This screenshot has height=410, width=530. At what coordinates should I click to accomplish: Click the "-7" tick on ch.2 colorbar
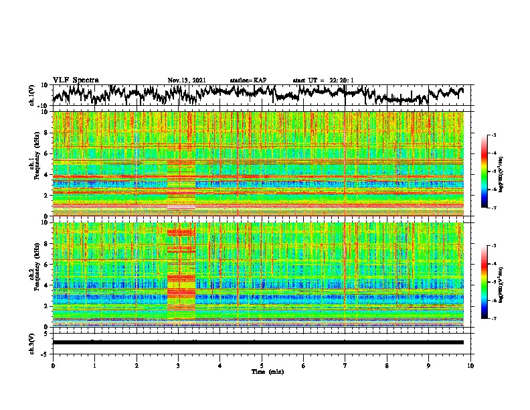click(493, 319)
